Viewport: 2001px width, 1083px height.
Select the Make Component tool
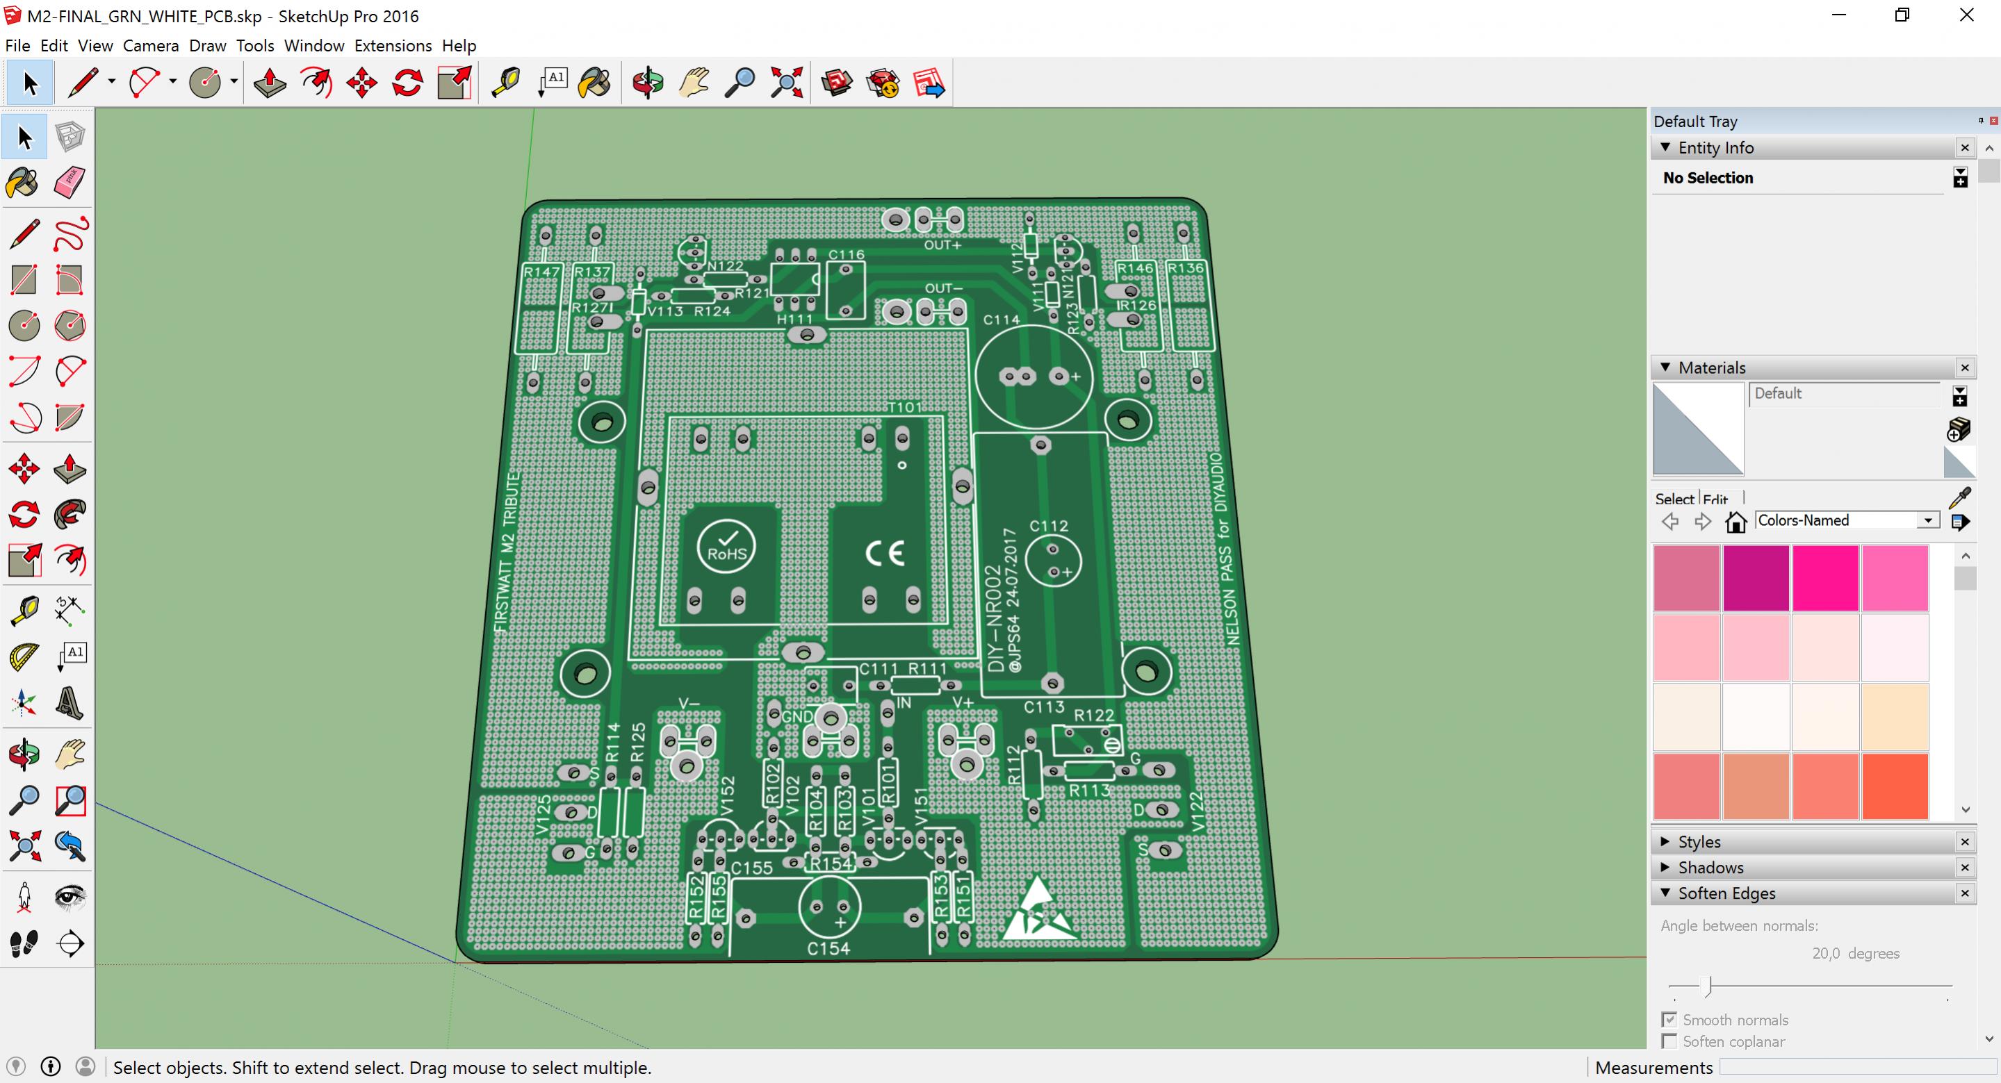tap(70, 138)
